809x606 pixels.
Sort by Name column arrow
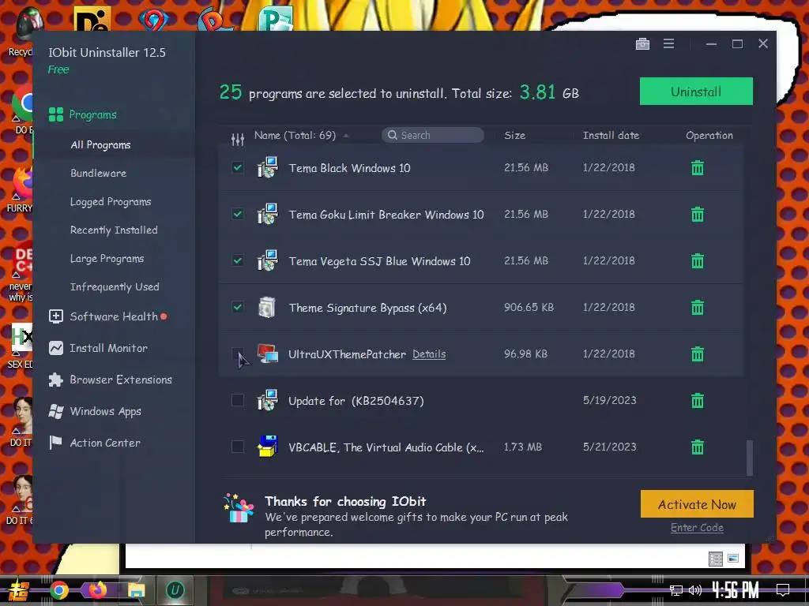pos(346,136)
